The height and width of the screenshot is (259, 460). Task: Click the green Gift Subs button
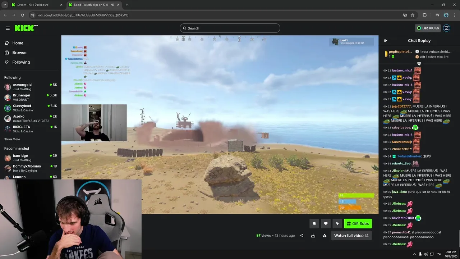[358, 223]
